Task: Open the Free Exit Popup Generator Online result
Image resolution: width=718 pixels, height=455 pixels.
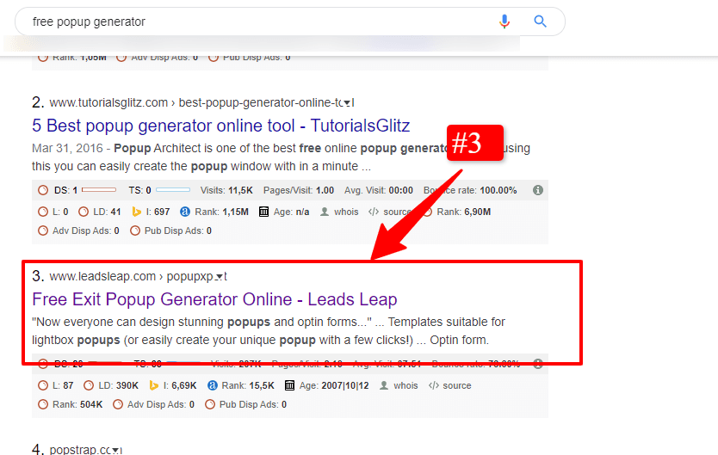Action: (x=214, y=299)
